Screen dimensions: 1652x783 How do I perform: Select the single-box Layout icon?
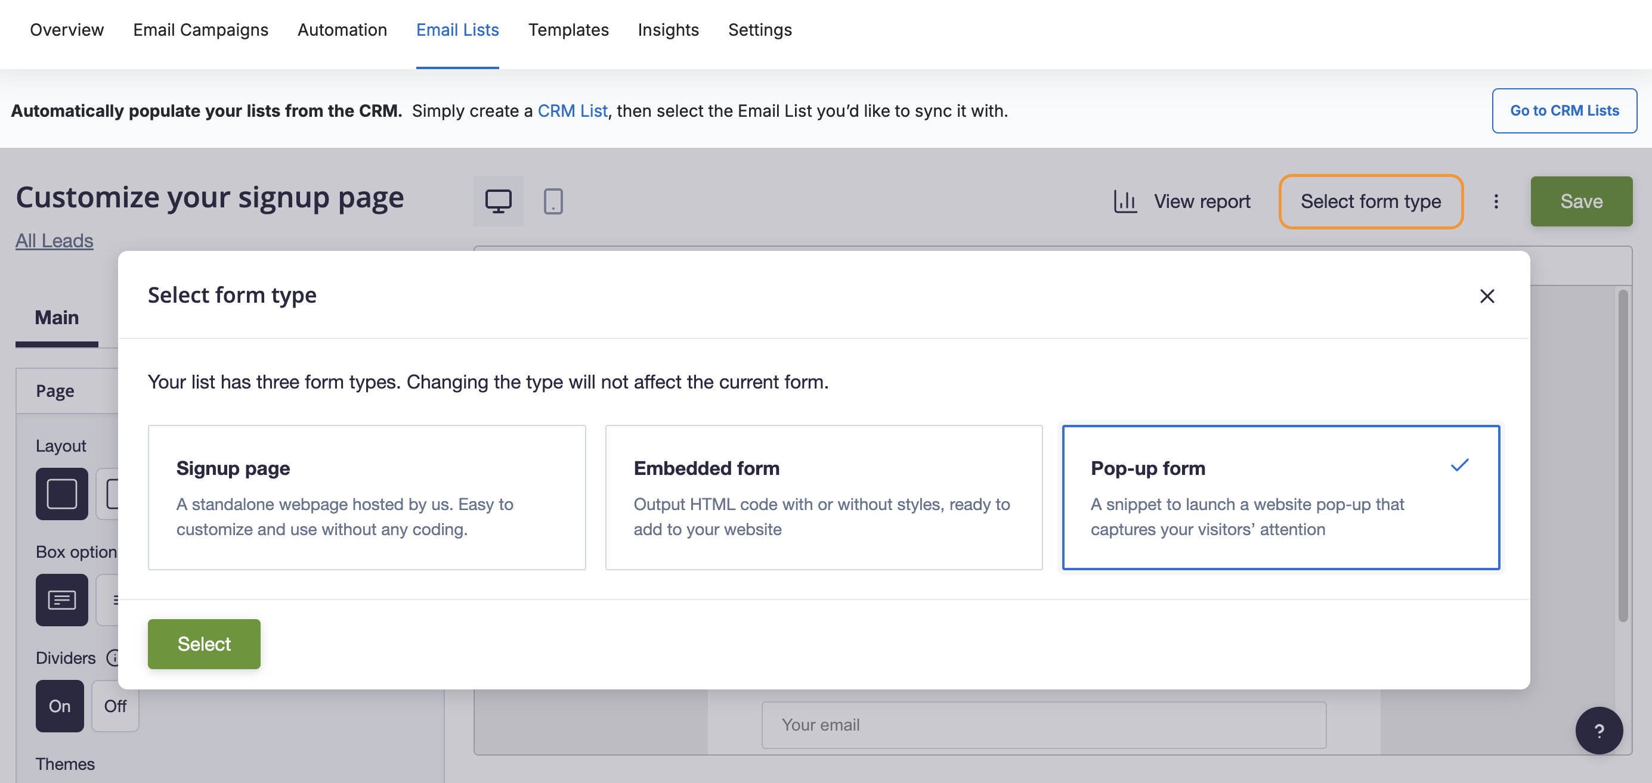pyautogui.click(x=61, y=493)
